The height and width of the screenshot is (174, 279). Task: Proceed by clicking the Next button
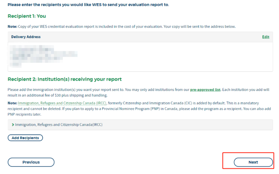click(253, 162)
